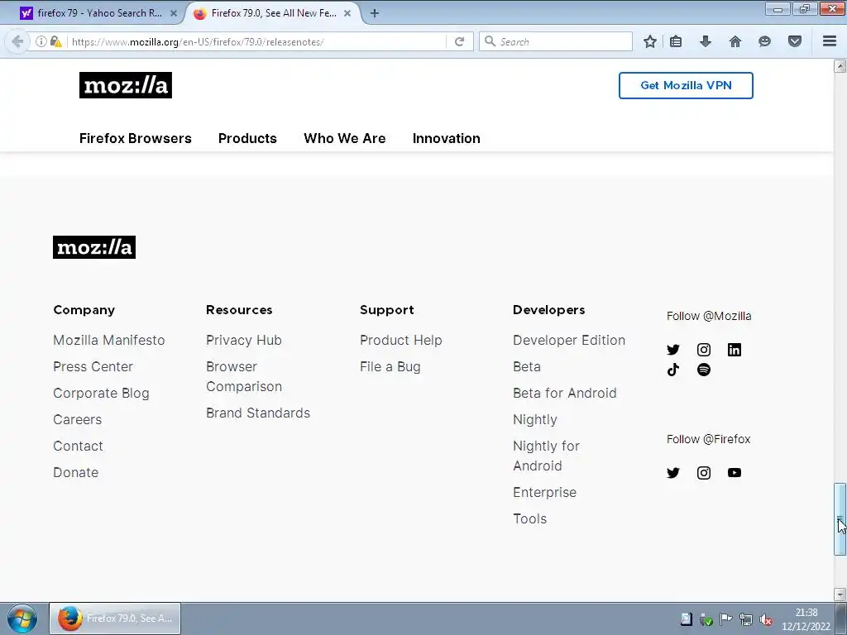Open the Product Help link
847x635 pixels.
401,340
